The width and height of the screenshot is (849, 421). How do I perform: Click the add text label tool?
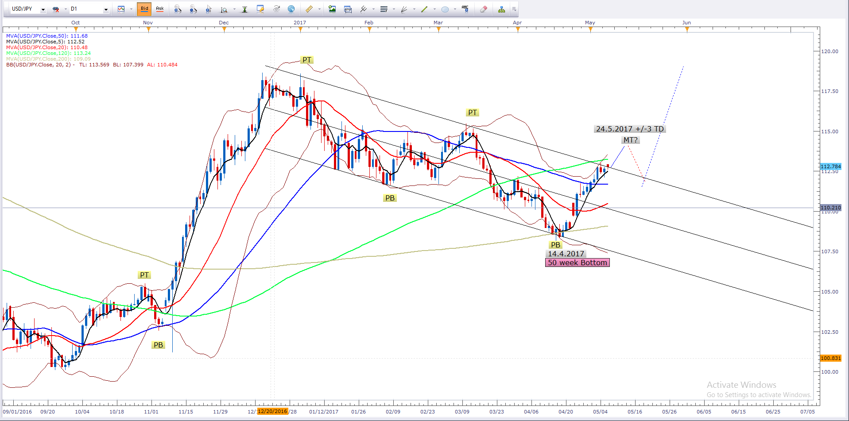[x=465, y=9]
